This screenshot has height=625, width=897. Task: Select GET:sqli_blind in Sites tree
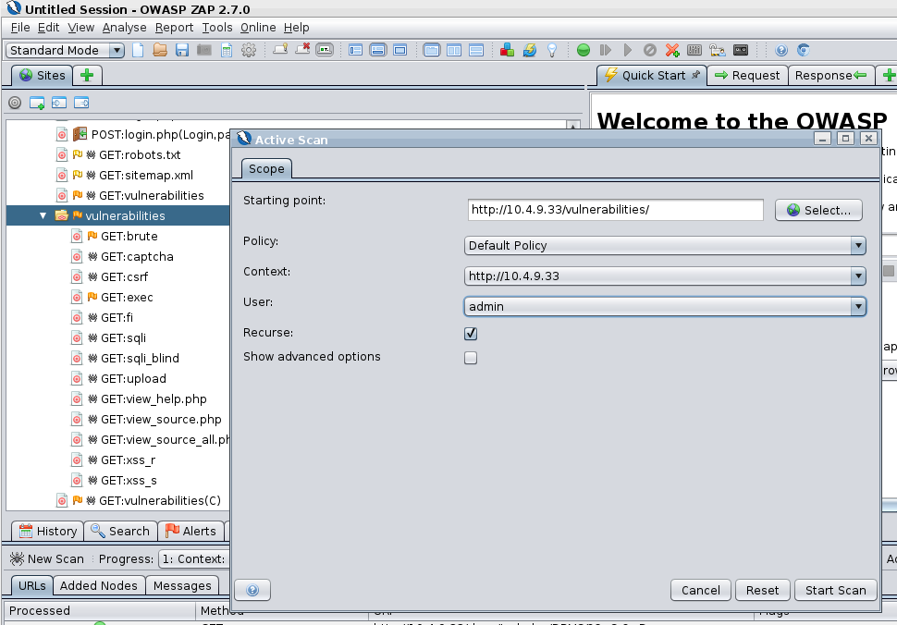[140, 359]
